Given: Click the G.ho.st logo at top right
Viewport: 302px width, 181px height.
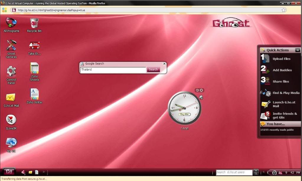Looking at the screenshot, I should click(x=231, y=23).
